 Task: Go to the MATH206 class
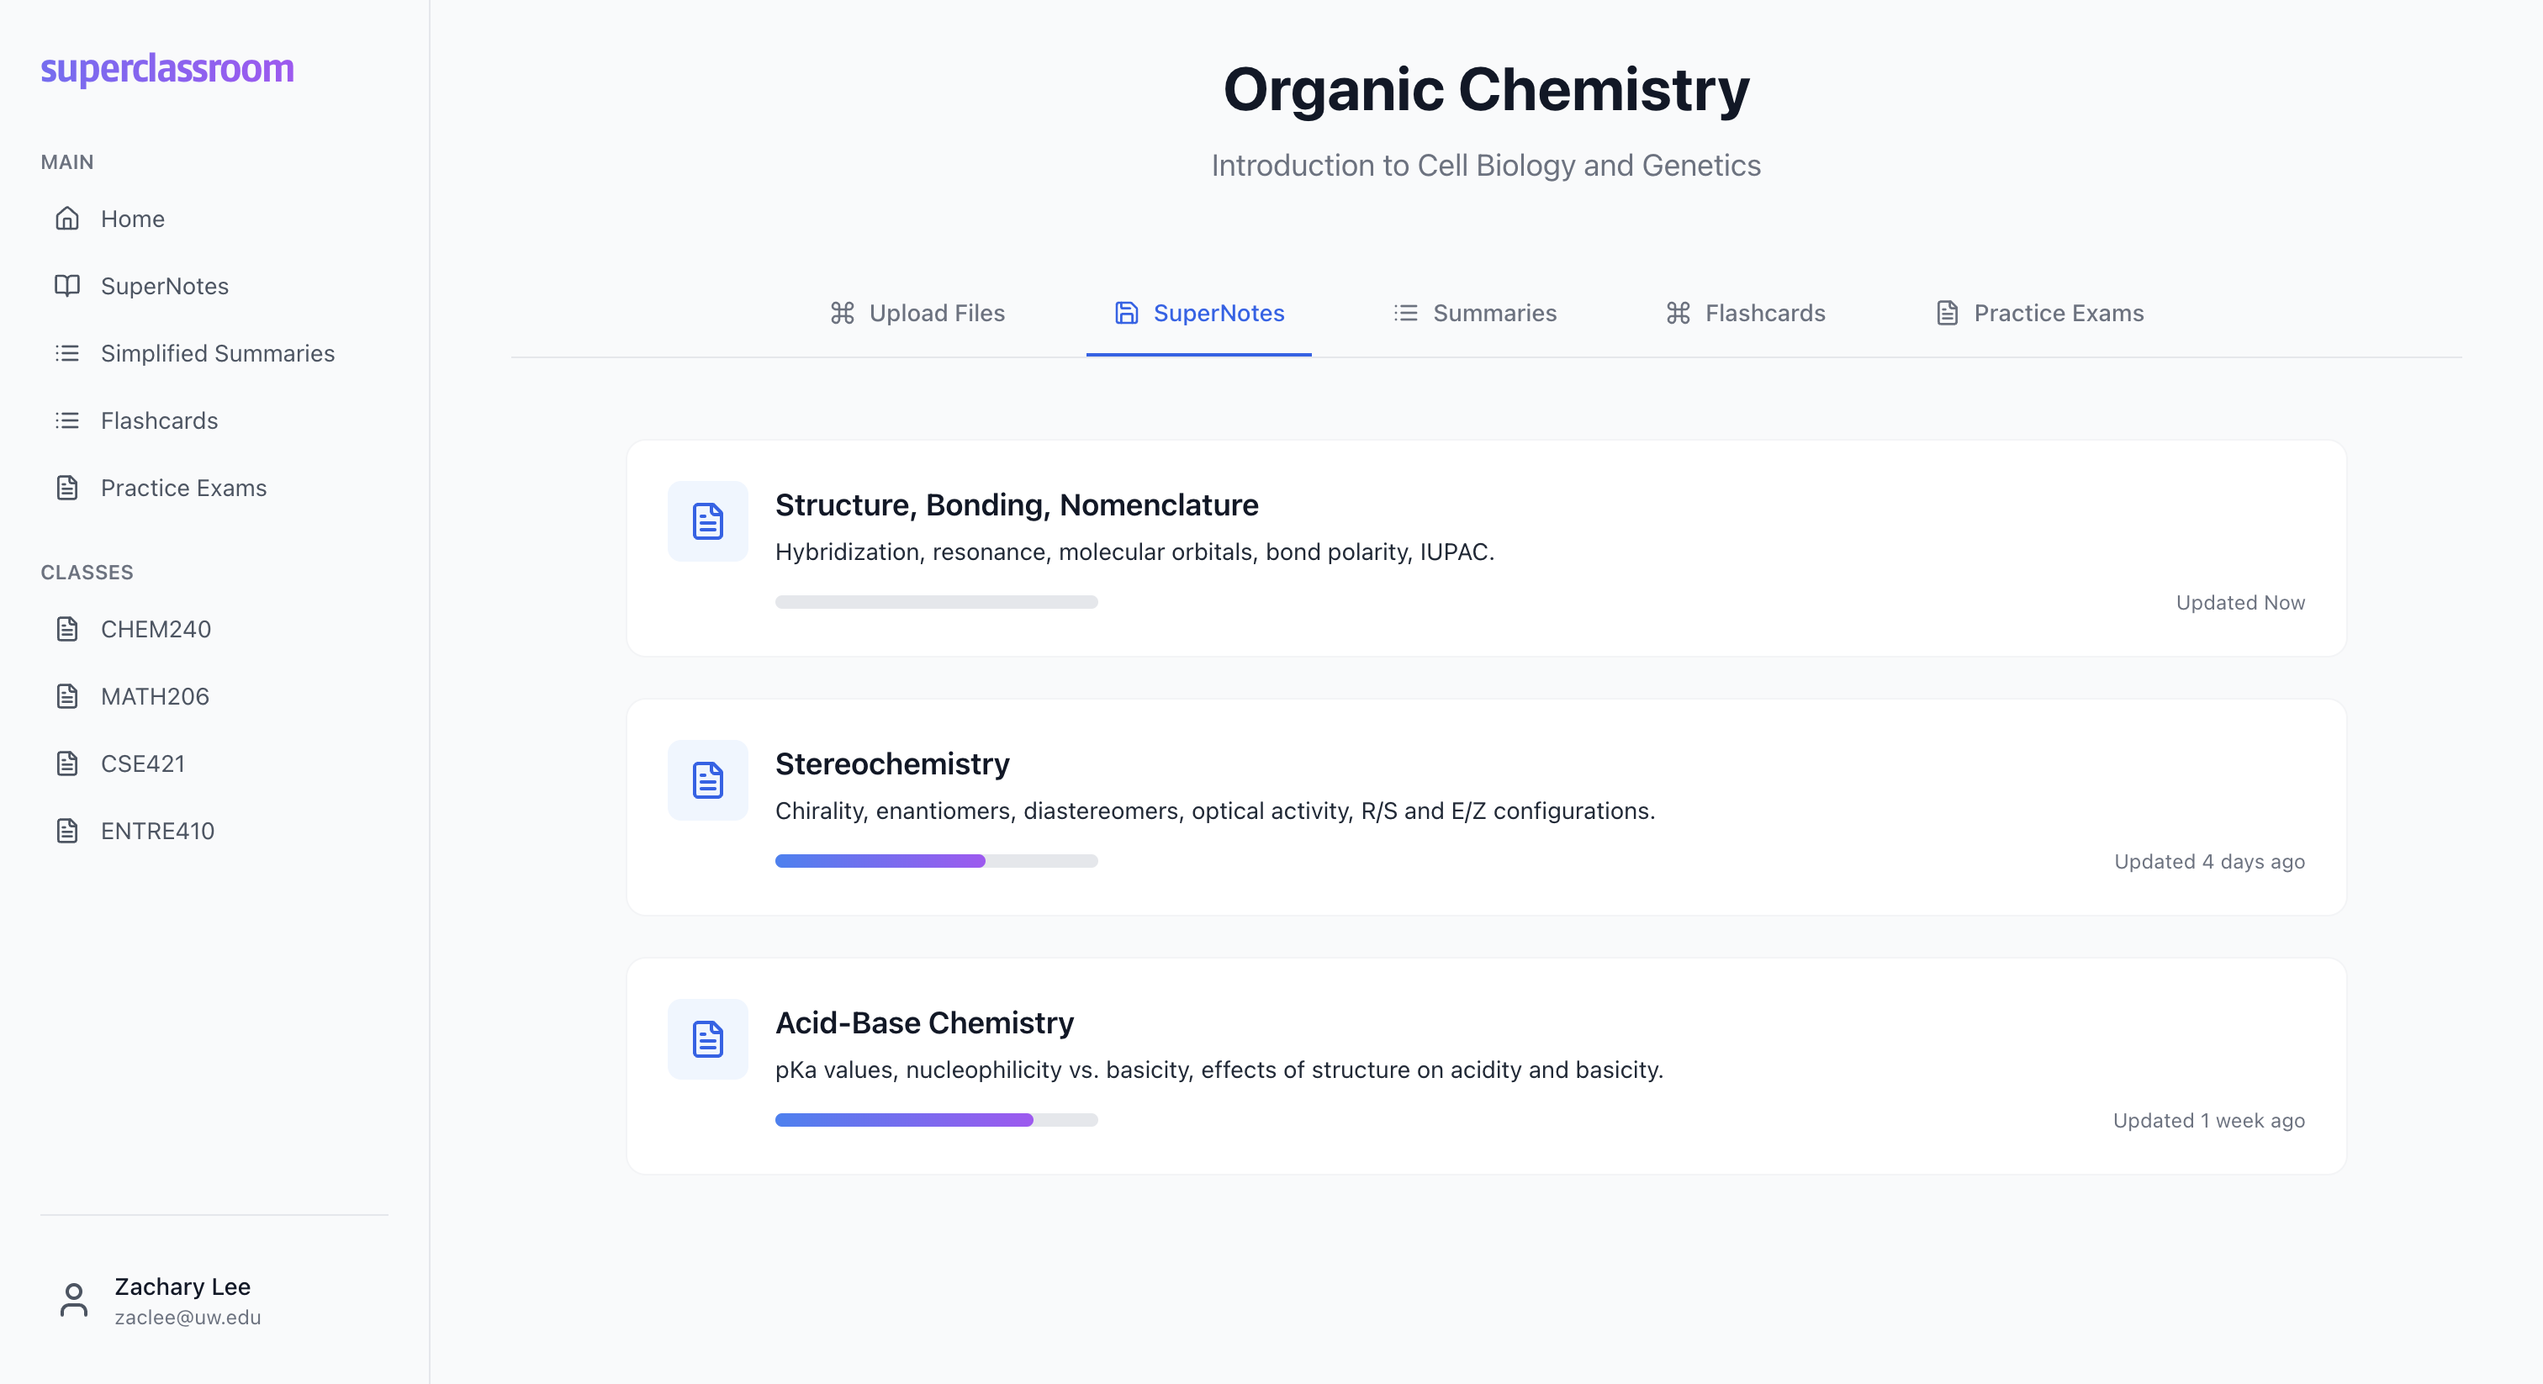(154, 696)
